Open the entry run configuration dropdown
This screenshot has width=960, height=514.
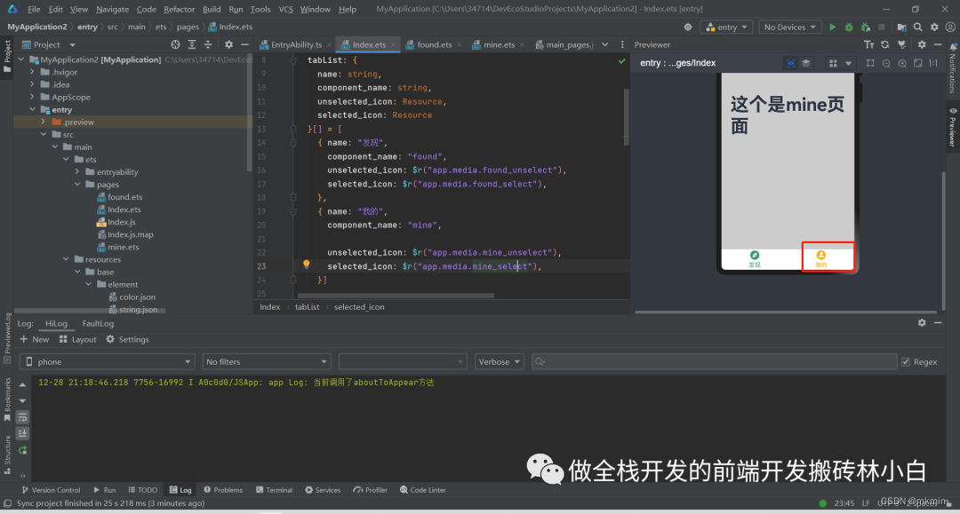(727, 27)
